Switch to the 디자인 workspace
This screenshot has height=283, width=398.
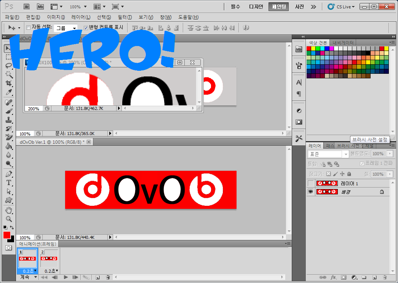point(256,7)
